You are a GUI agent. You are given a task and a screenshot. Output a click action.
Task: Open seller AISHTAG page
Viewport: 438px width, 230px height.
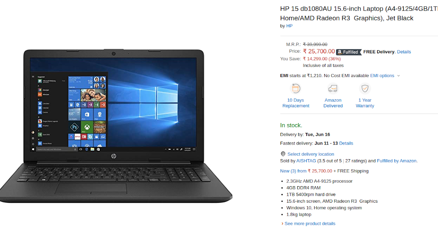click(306, 161)
